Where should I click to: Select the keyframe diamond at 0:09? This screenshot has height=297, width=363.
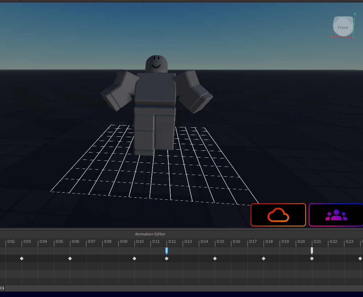(134, 259)
